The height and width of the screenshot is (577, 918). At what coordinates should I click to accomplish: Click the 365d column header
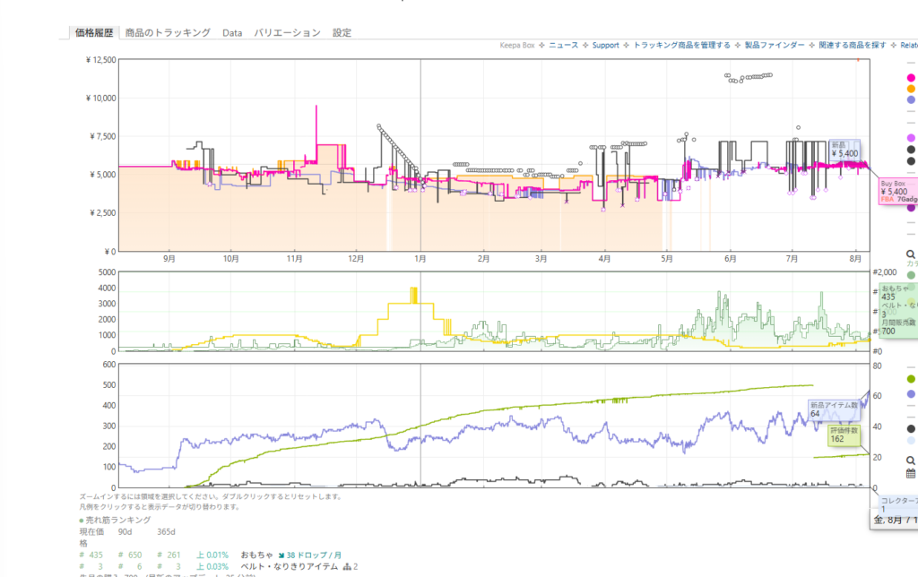click(166, 532)
